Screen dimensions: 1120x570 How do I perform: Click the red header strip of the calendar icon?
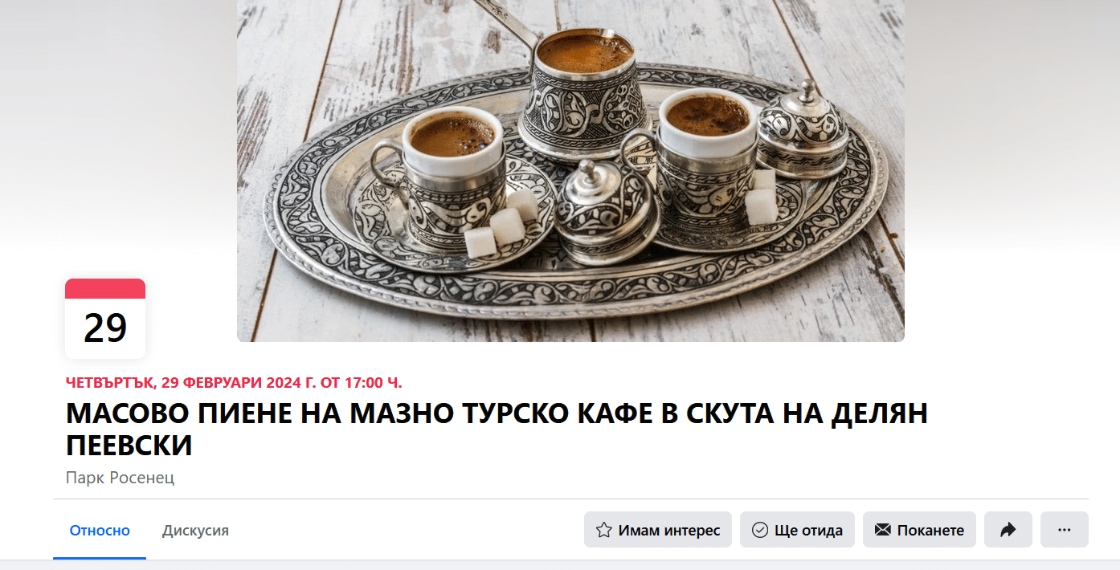105,288
